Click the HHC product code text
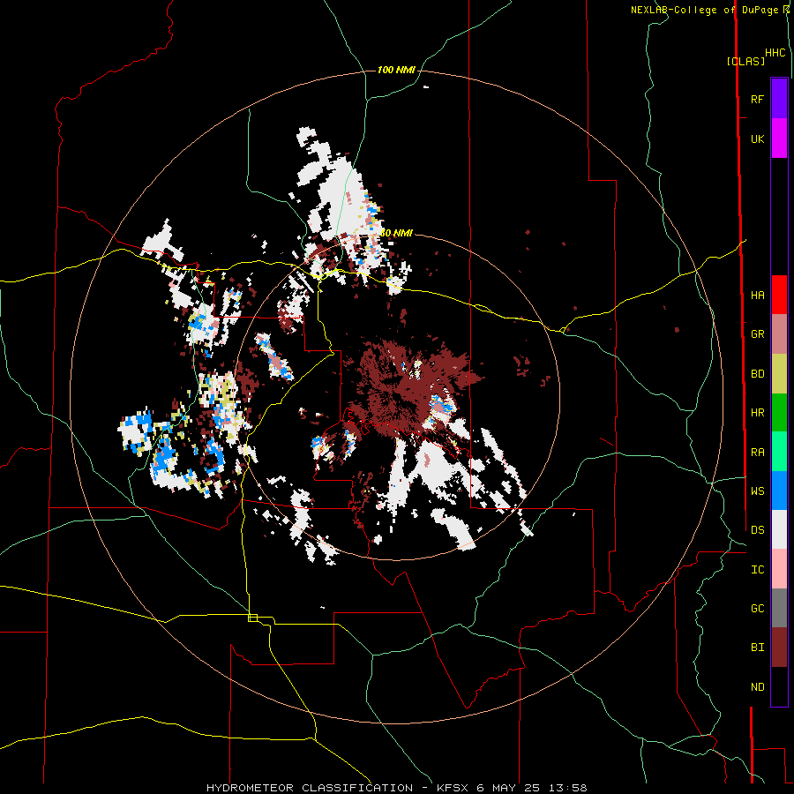This screenshot has width=794, height=794. point(775,53)
